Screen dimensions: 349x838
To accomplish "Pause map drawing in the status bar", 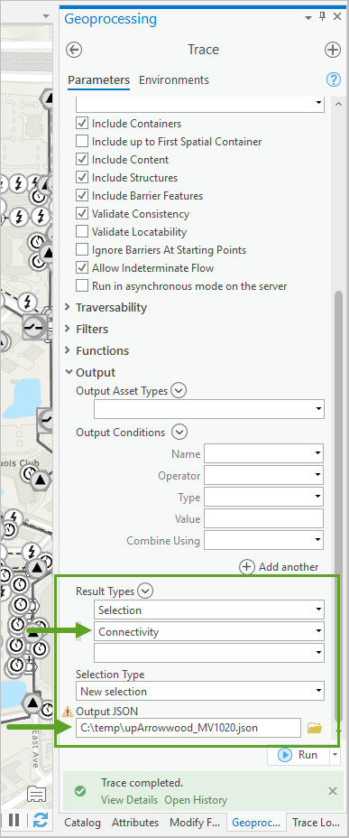I will (14, 819).
